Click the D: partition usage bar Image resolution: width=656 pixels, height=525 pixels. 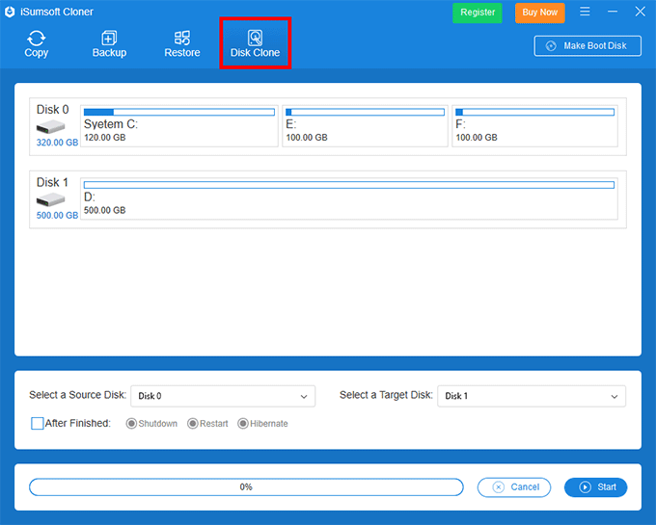[x=349, y=185]
